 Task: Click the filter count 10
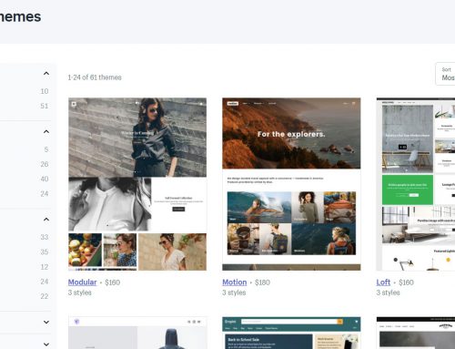coord(45,91)
